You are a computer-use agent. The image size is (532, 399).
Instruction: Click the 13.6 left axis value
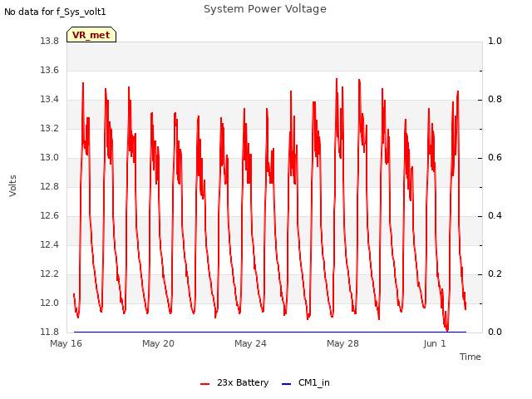49,70
